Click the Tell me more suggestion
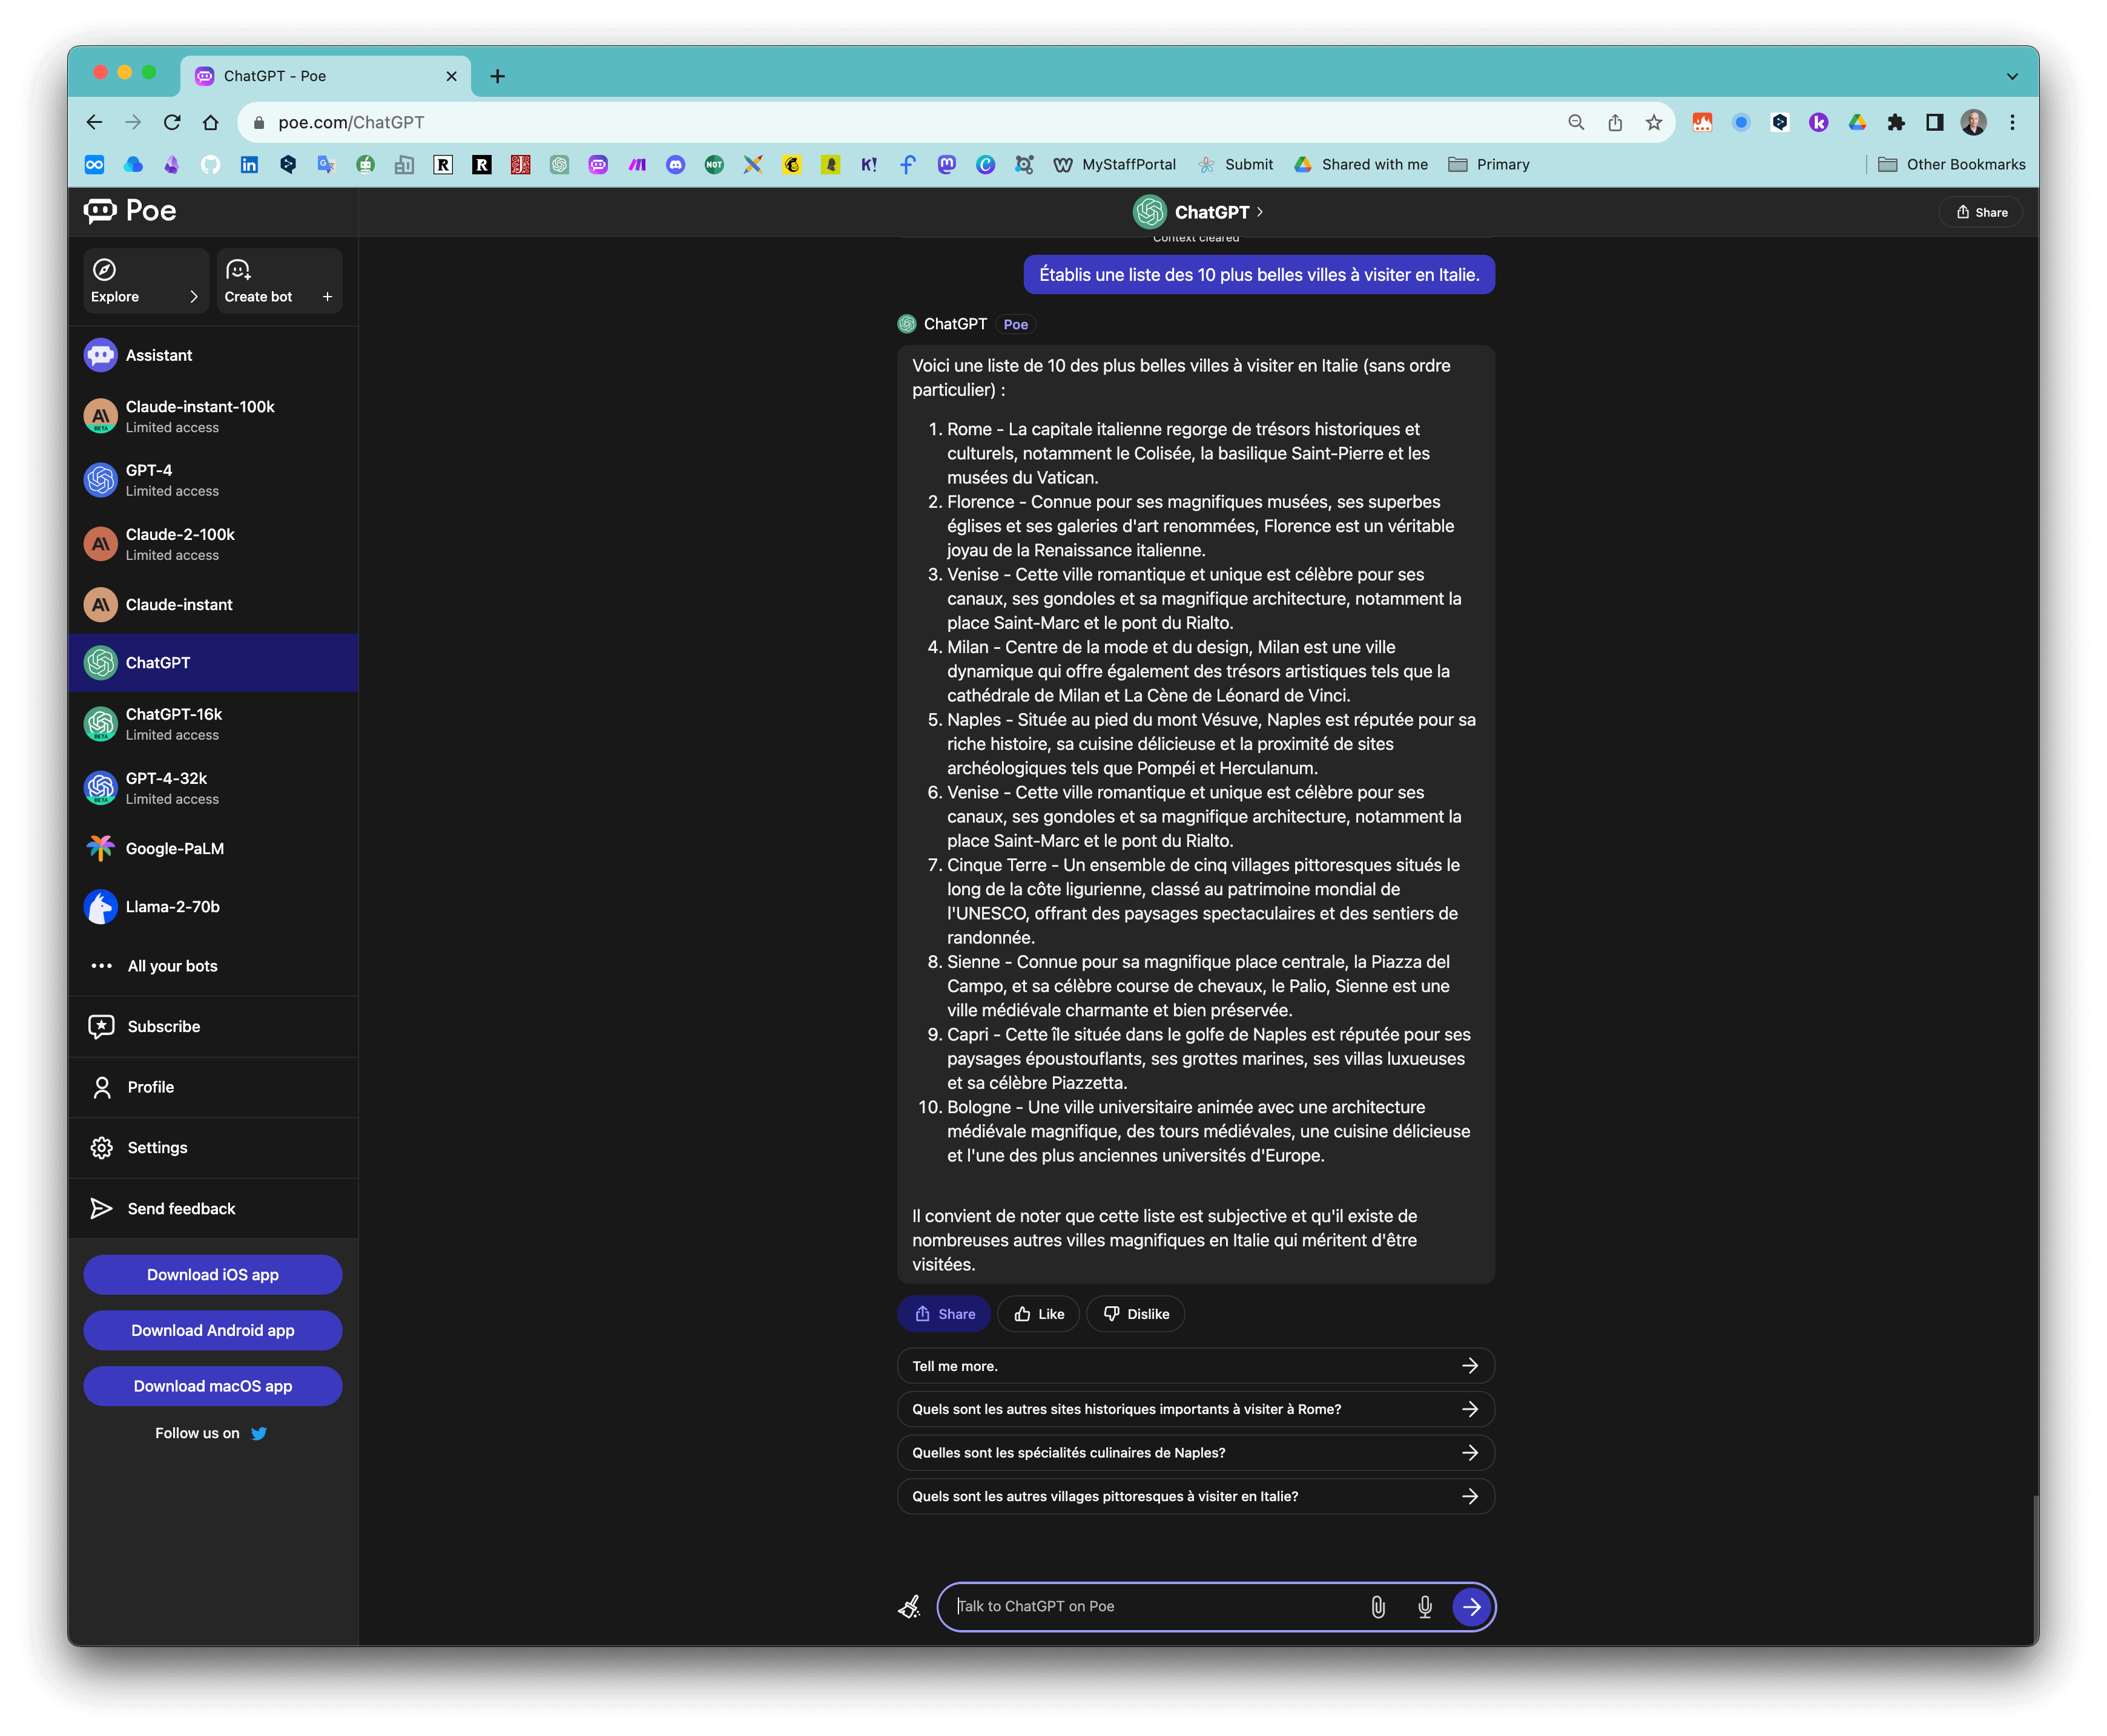 point(1195,1366)
